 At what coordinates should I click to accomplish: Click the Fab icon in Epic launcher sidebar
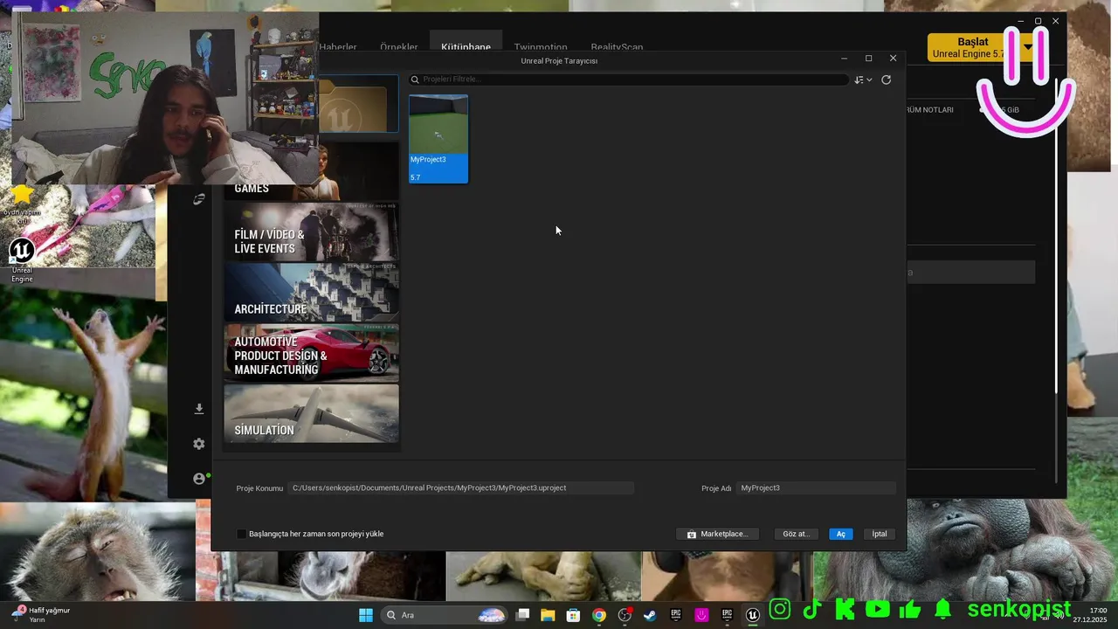[199, 199]
